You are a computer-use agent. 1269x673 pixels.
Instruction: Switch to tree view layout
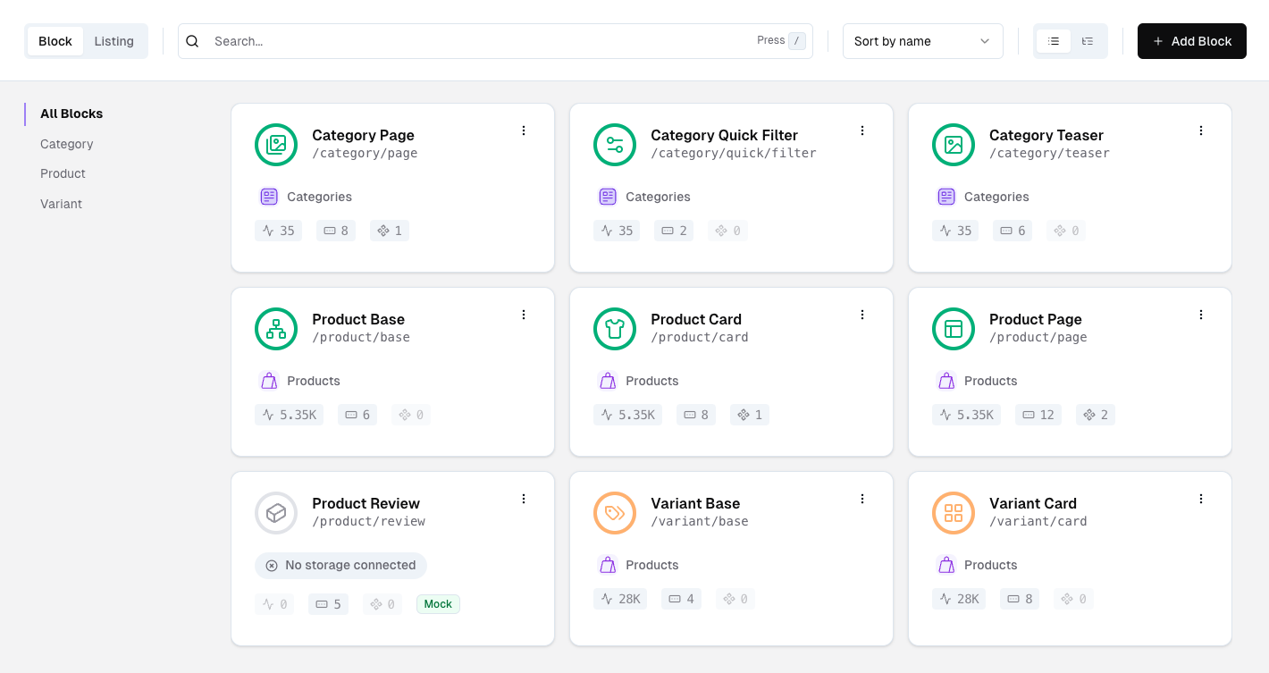click(1088, 40)
